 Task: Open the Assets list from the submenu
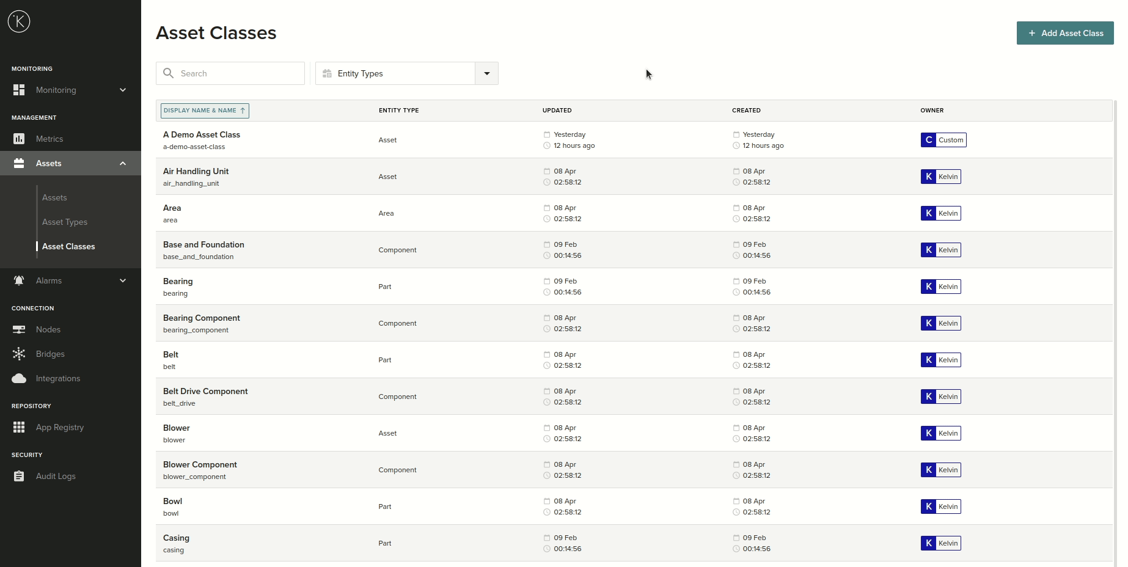click(x=54, y=197)
